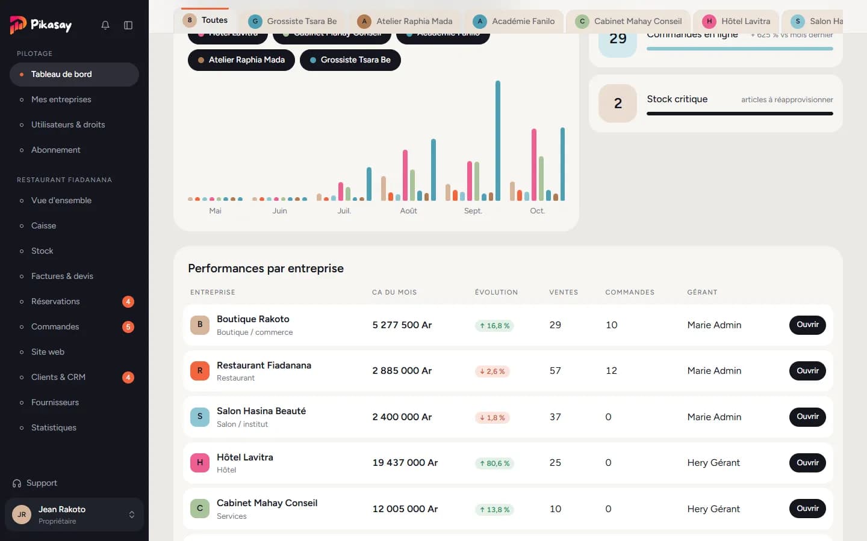This screenshot has height=541, width=867.
Task: Open Salon Hasina Beauté with Ouvrir button
Action: click(807, 417)
